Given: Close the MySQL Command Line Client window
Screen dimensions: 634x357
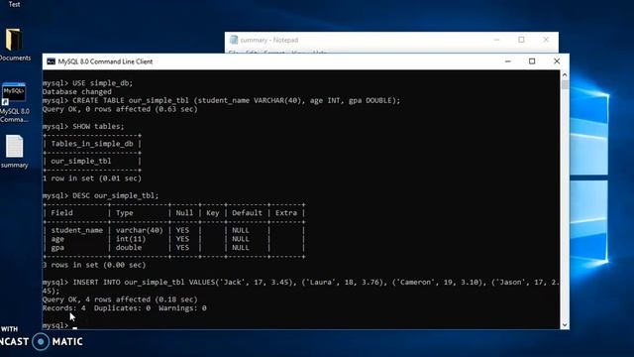Looking at the screenshot, I should (557, 61).
